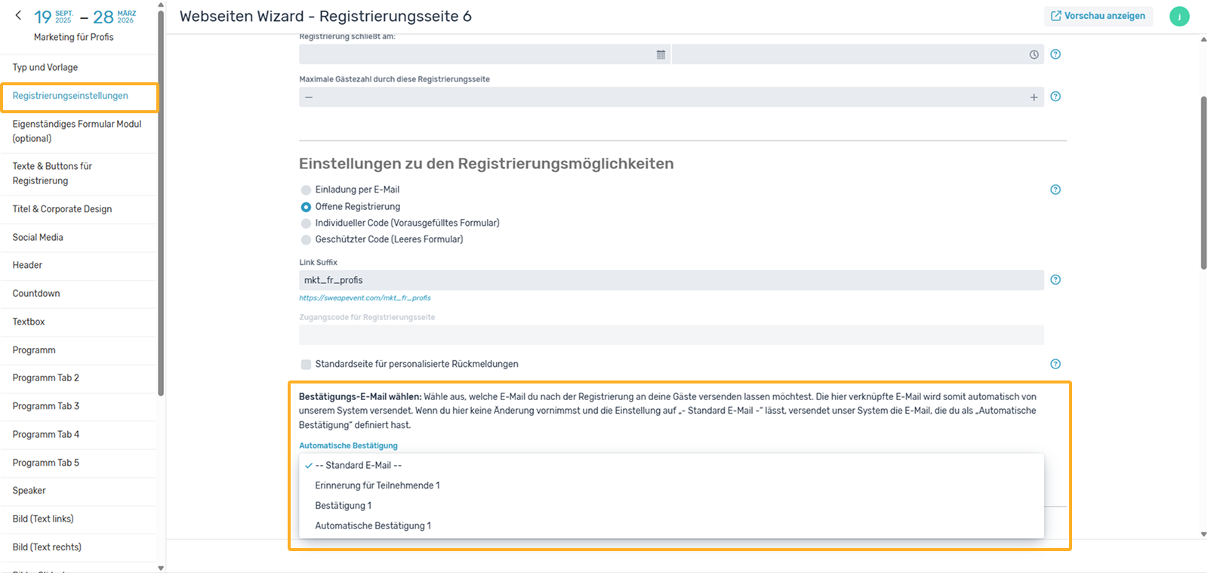The image size is (1208, 573).
Task: Open help icon next to Link Suffix field
Action: pyautogui.click(x=1055, y=280)
